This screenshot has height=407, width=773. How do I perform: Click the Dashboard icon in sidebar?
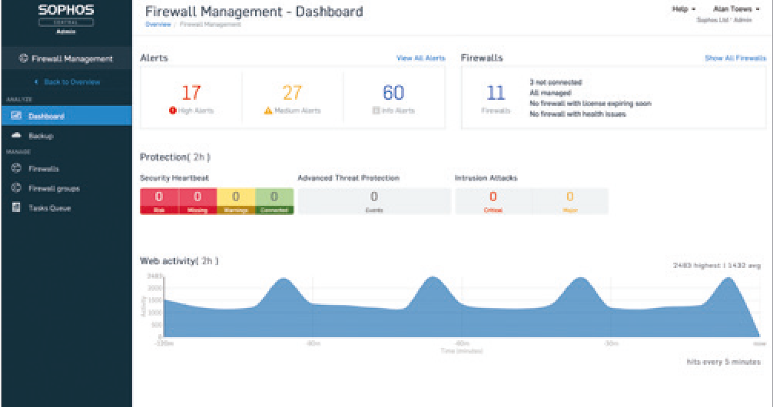[x=15, y=117]
